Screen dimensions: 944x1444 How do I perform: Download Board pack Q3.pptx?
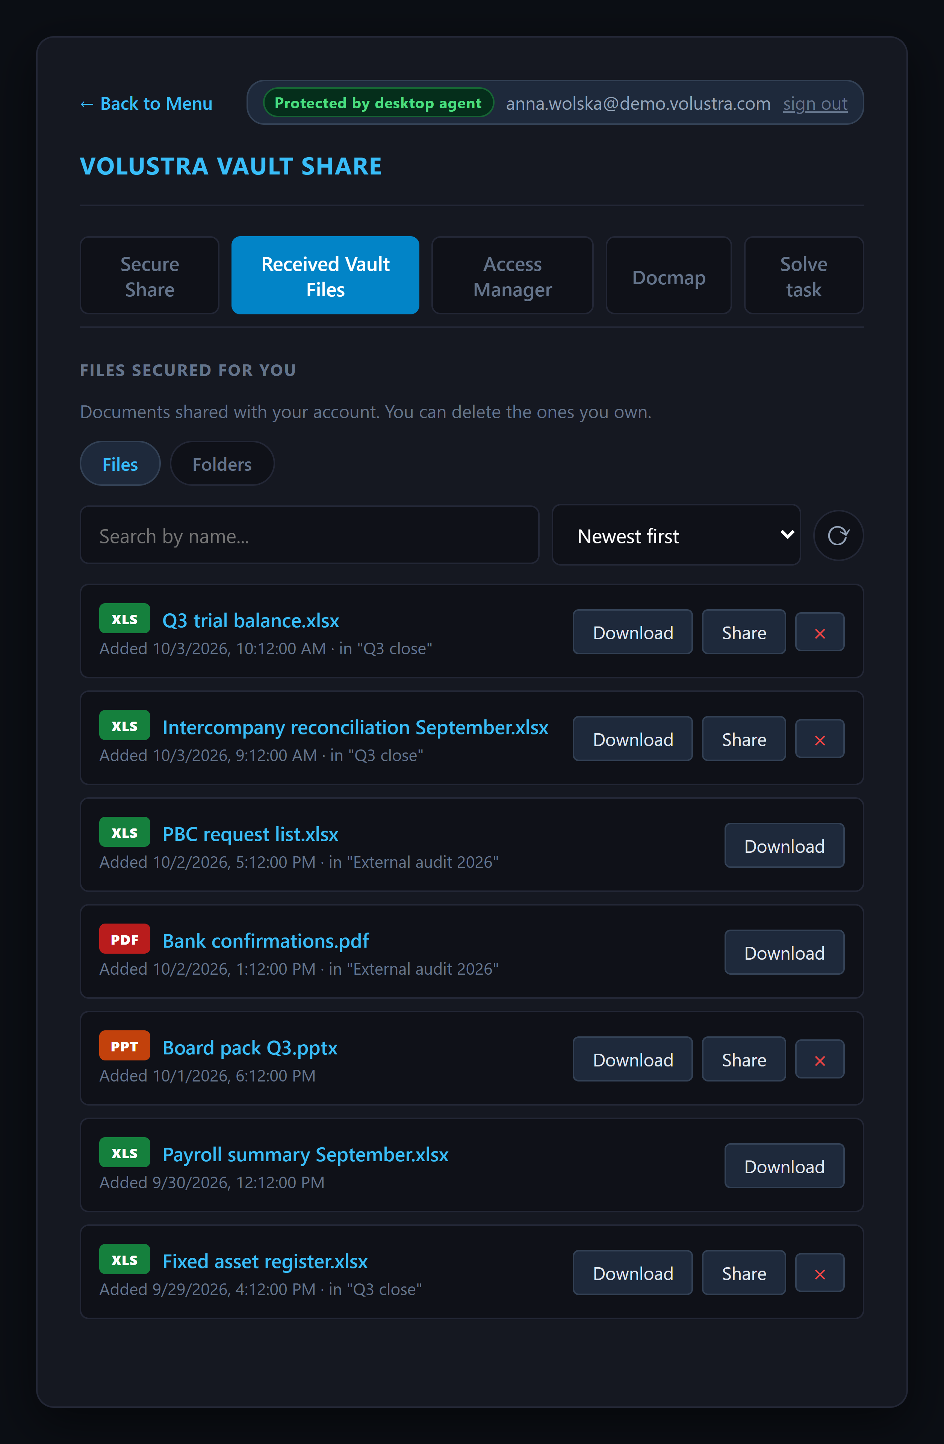632,1059
